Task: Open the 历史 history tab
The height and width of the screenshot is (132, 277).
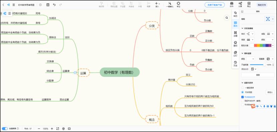Action: (235, 64)
